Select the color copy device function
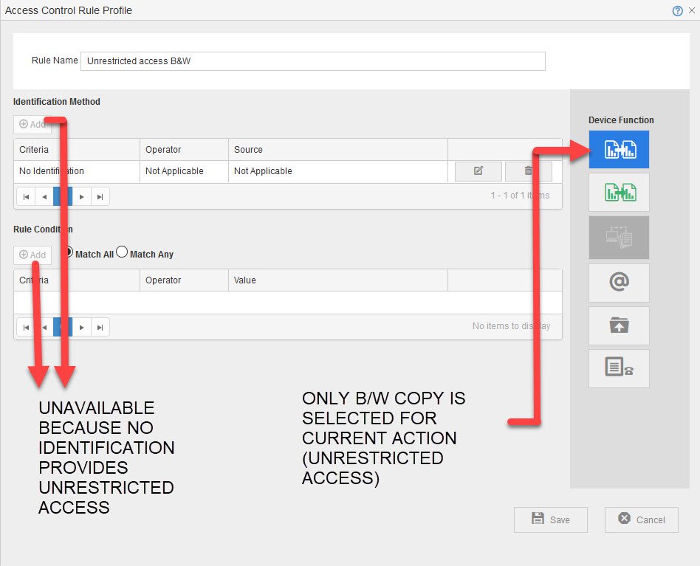Screen dimensions: 700x566 (619, 193)
